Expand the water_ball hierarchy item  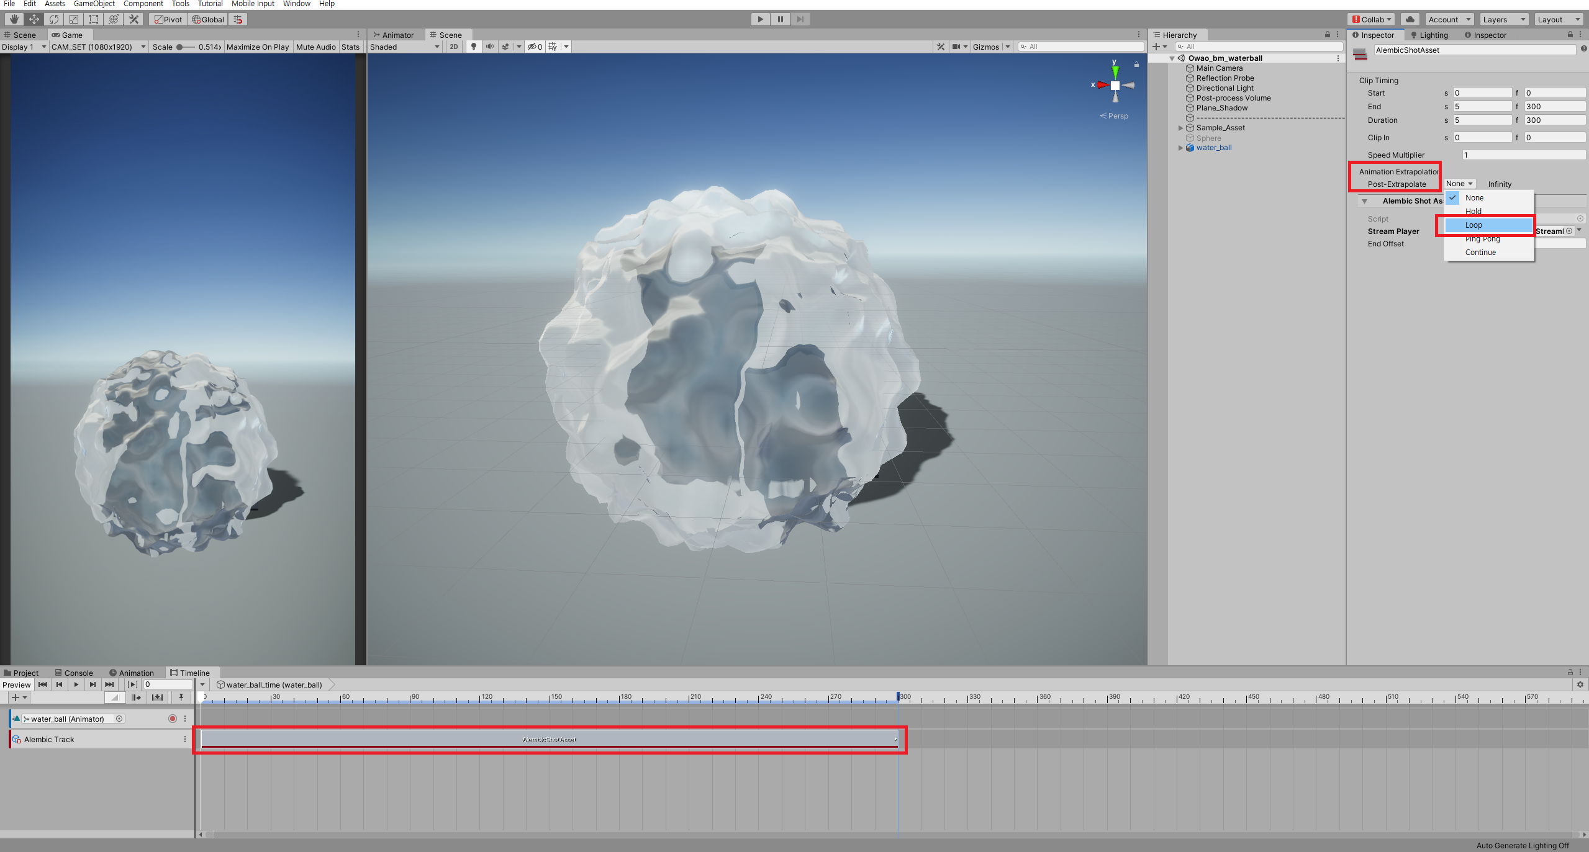(1180, 148)
